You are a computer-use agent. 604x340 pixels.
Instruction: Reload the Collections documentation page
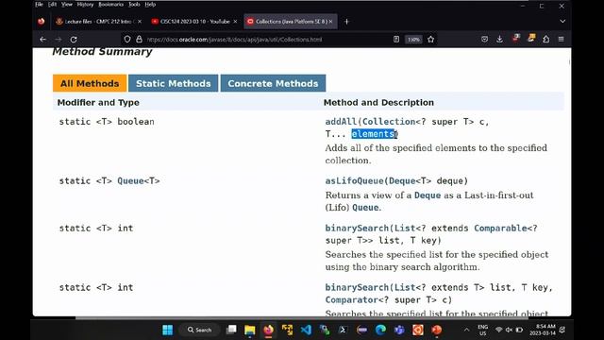pos(74,40)
